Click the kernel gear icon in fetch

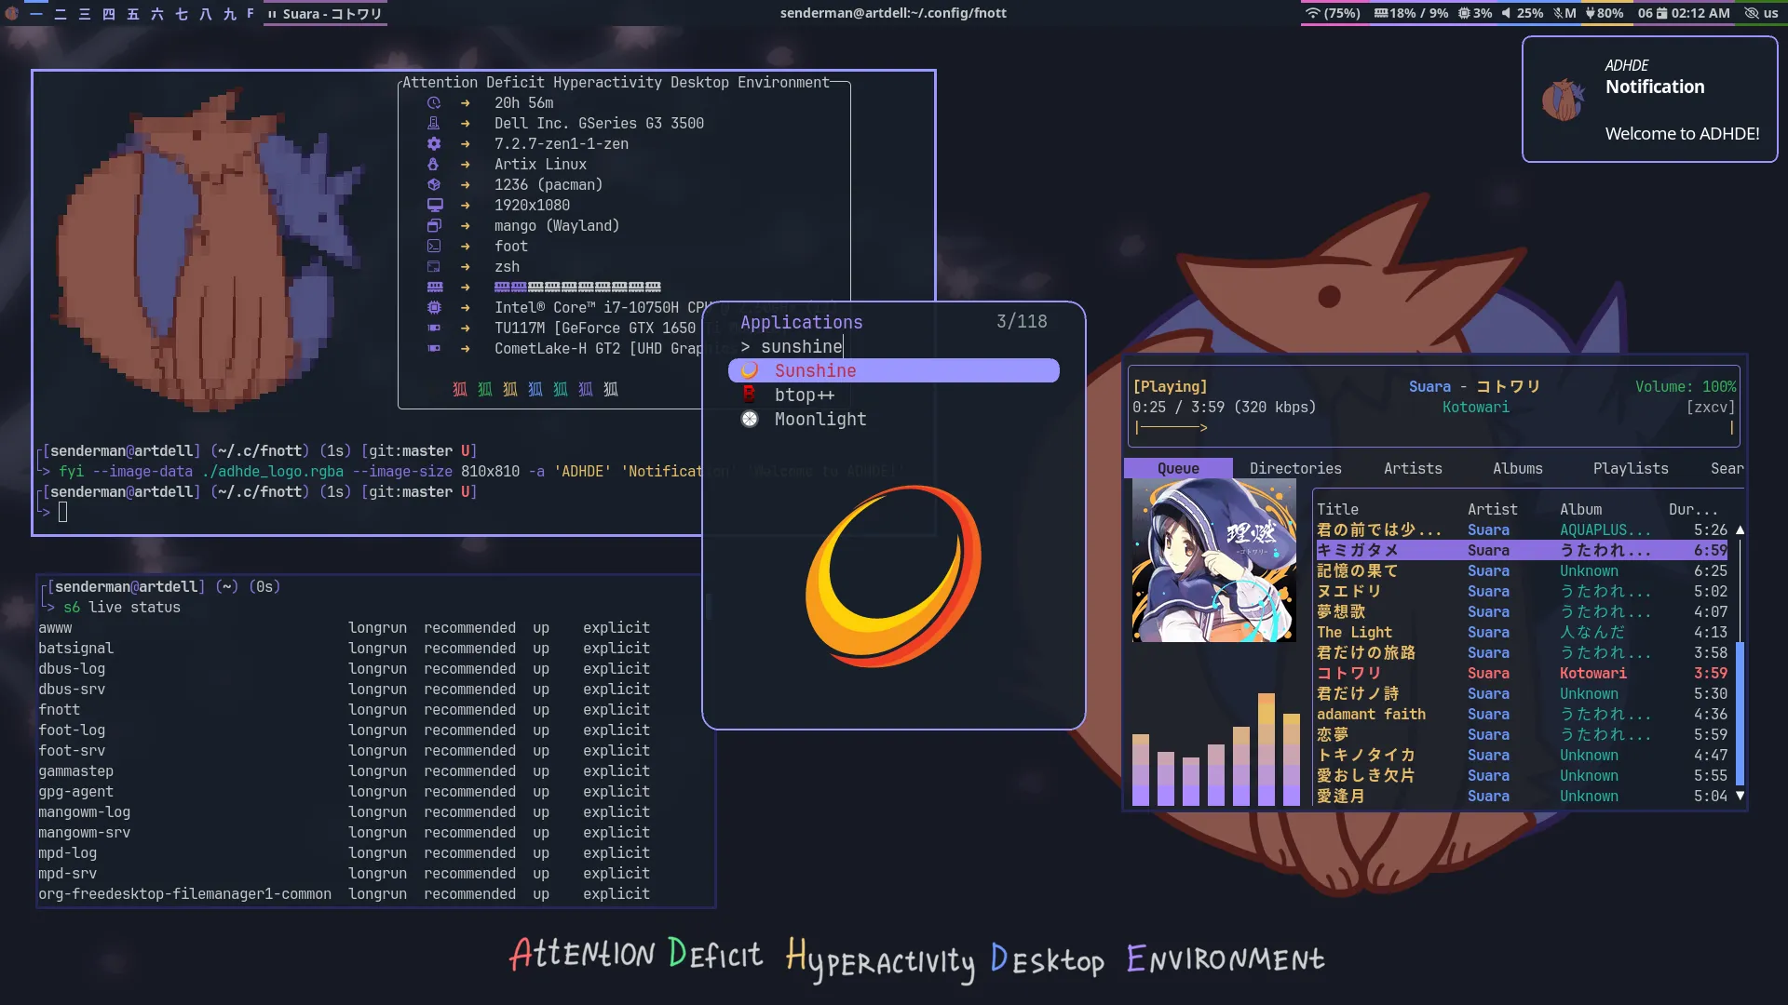434,144
